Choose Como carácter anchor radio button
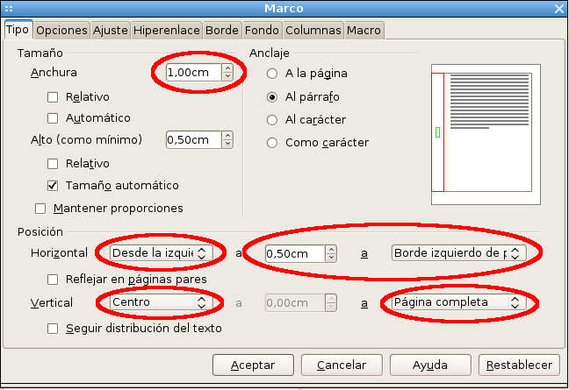 click(x=272, y=142)
